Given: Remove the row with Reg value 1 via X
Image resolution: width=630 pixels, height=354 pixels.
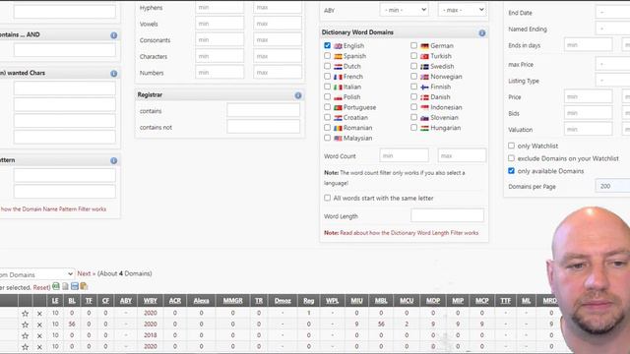Looking at the screenshot, I should [39, 314].
